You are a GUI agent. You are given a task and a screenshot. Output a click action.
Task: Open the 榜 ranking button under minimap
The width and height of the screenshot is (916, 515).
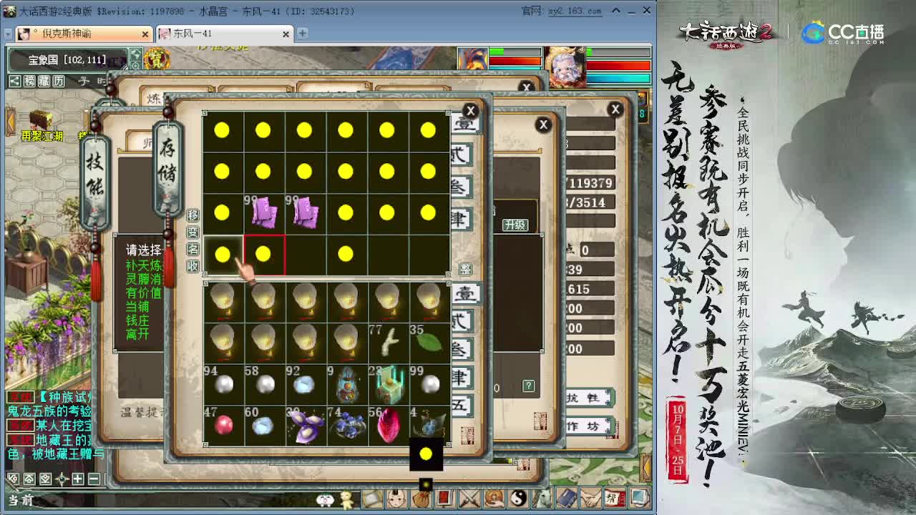pos(29,82)
